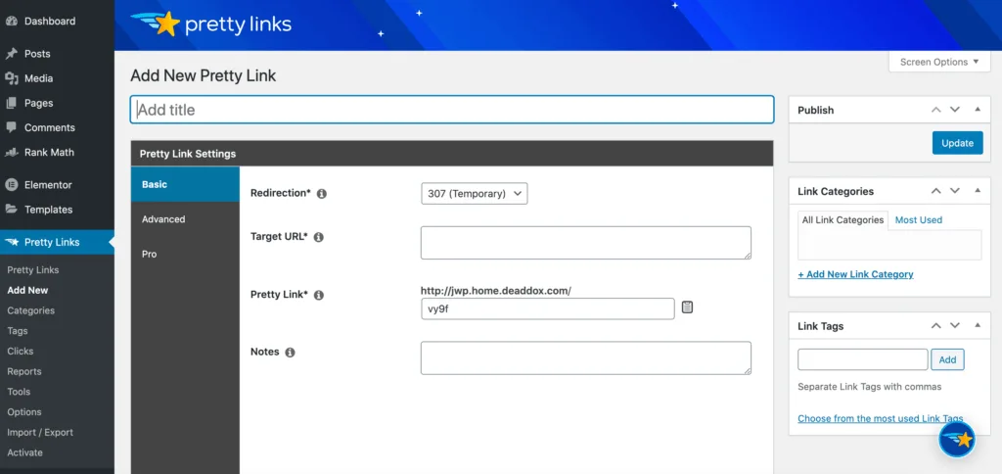This screenshot has width=1002, height=474.
Task: Collapse the Link Tags panel
Action: tap(977, 326)
